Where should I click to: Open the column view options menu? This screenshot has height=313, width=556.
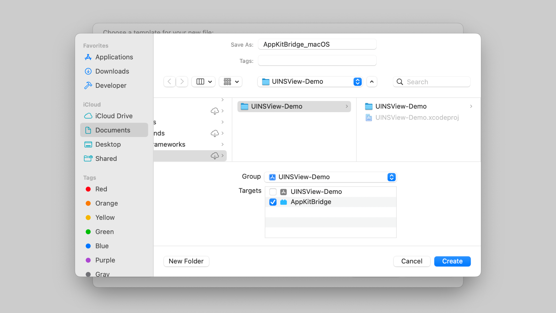(x=204, y=82)
